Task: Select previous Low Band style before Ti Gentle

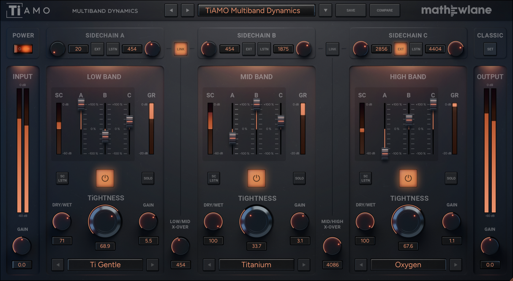Action: (58, 265)
